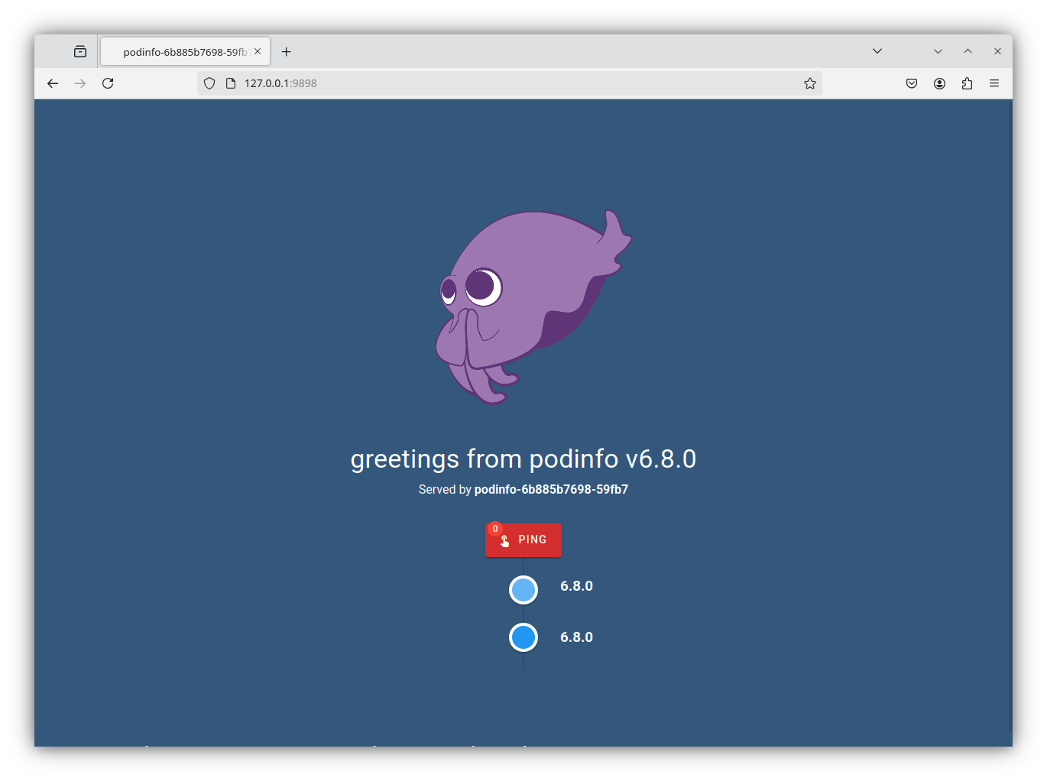Click the pod name podinfo-6b885b7698-59fb7 text

(x=551, y=490)
